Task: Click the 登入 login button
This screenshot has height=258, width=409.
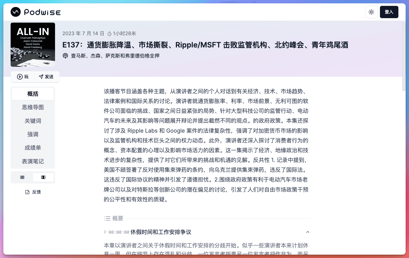Action: click(389, 12)
